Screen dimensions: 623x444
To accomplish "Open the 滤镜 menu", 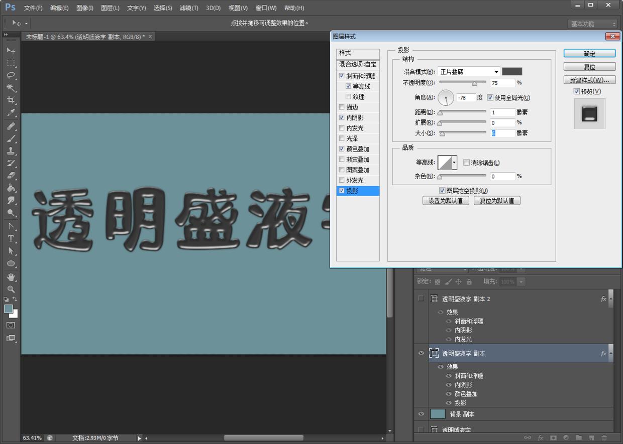I will coord(188,8).
